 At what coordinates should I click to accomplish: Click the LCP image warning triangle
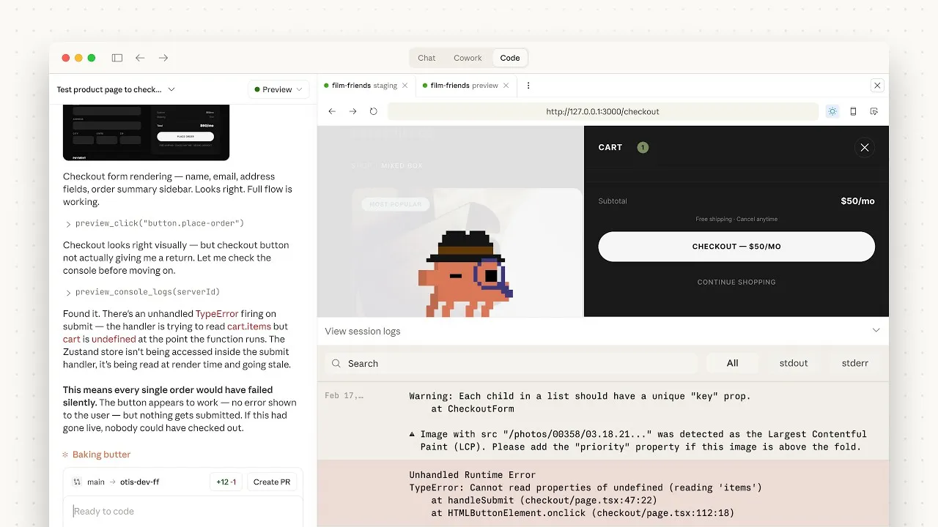413,434
